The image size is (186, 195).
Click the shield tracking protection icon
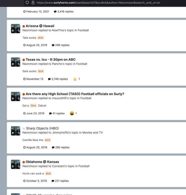pos(27,3)
